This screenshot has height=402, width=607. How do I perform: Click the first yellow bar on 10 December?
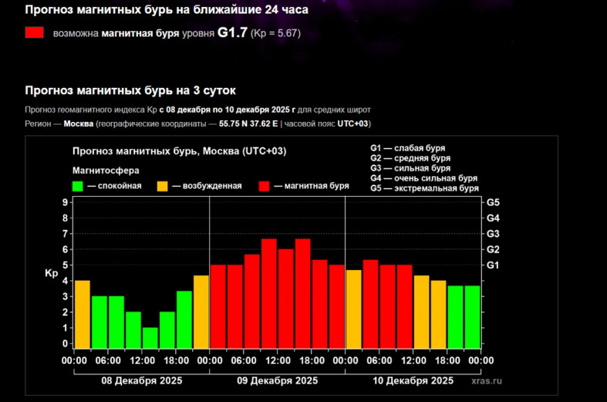354,309
